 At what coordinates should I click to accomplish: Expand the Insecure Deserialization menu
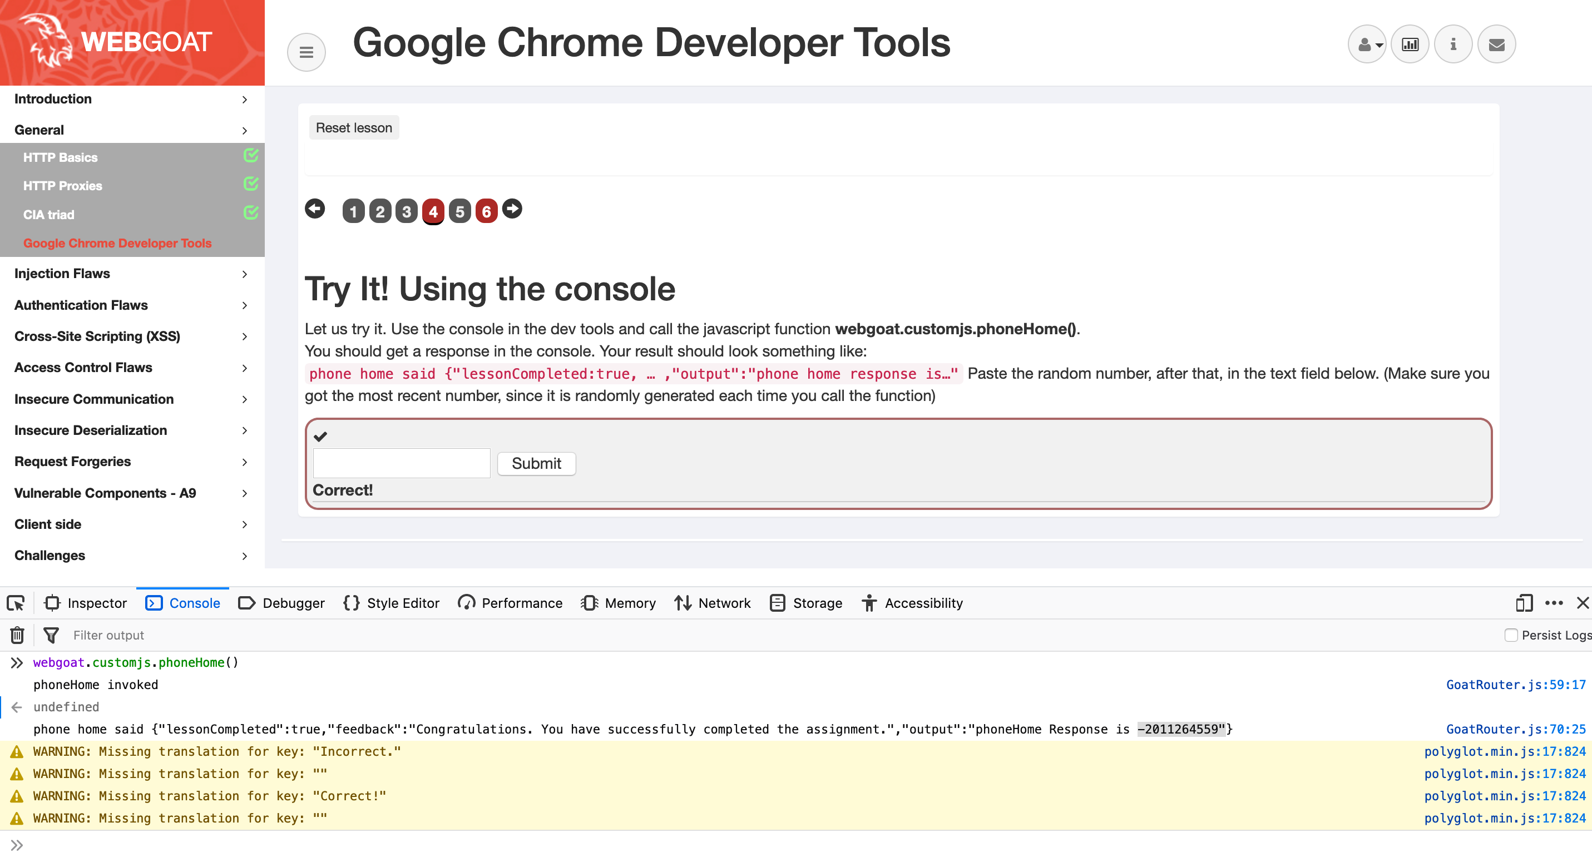click(x=132, y=430)
